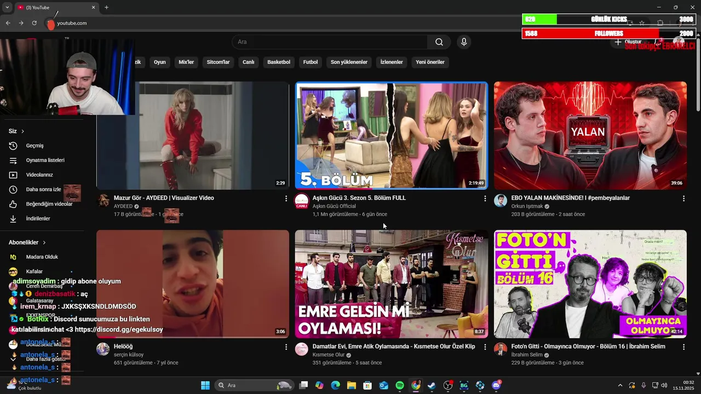Image resolution: width=701 pixels, height=394 pixels.
Task: Open serçin külsoy channel avatar
Action: click(x=103, y=349)
